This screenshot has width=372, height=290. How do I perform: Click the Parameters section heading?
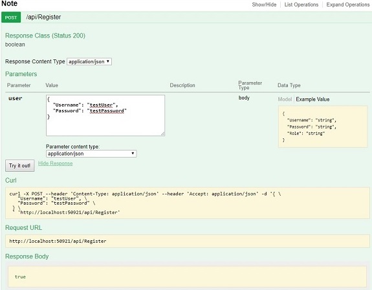tap(21, 74)
